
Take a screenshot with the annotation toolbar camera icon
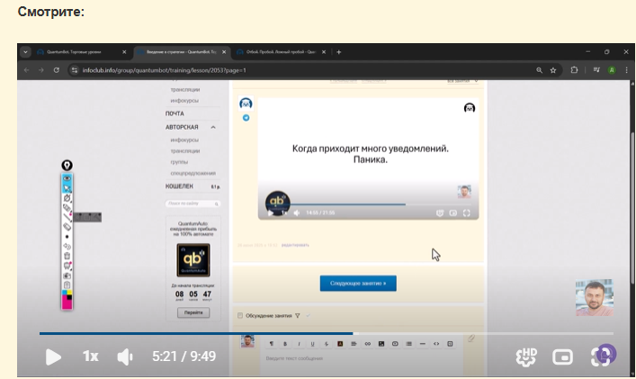coord(67,276)
